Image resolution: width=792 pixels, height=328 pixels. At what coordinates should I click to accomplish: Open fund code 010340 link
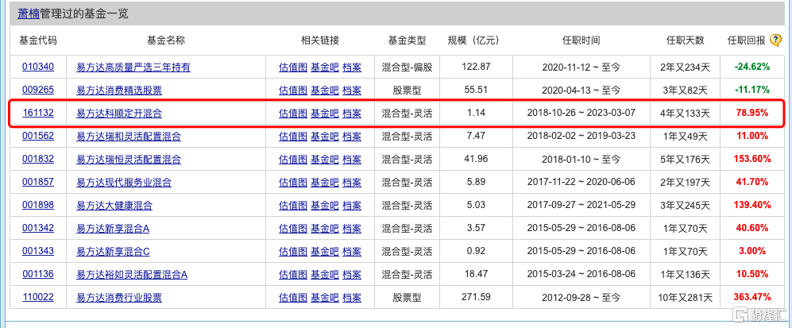38,67
